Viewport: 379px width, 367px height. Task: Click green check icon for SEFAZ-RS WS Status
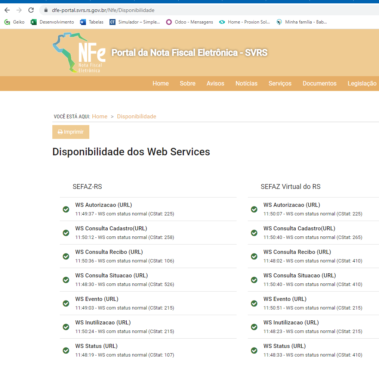(x=66, y=350)
